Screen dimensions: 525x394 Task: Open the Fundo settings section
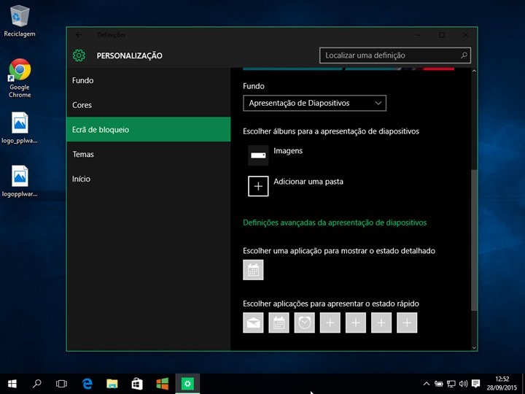(149, 80)
